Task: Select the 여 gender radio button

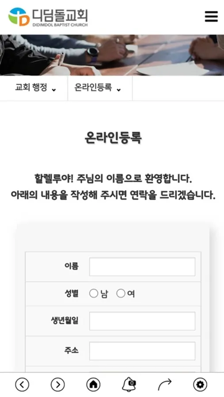Action: click(x=121, y=293)
